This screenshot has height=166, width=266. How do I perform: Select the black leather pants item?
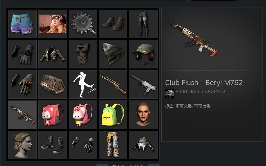click(x=143, y=24)
